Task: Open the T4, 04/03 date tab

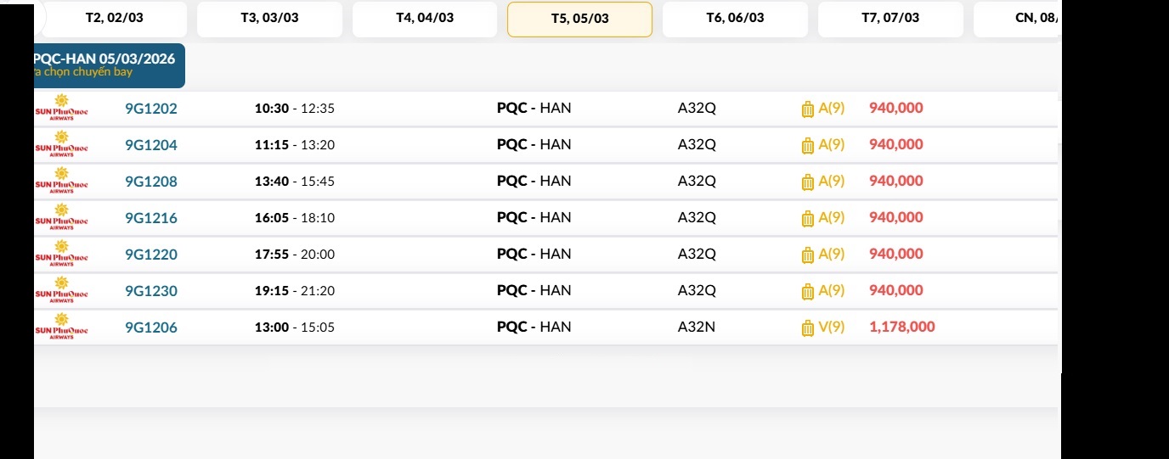Action: coord(425,19)
